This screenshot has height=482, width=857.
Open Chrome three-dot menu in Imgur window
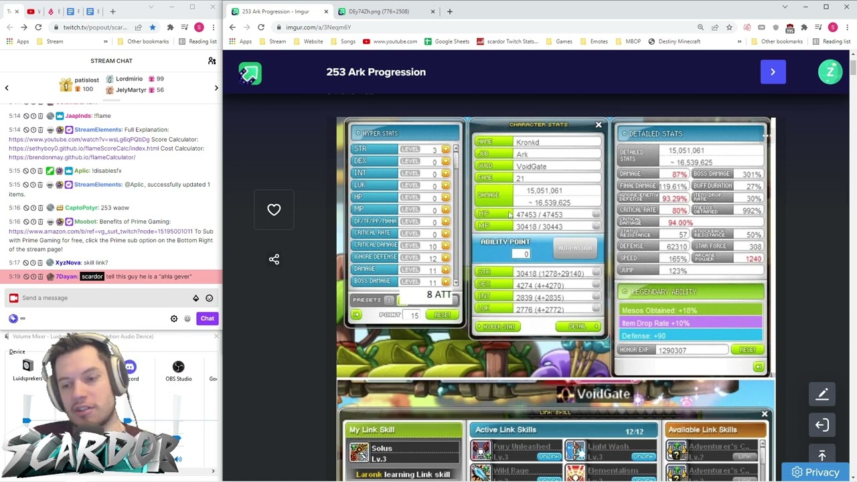pos(847,27)
